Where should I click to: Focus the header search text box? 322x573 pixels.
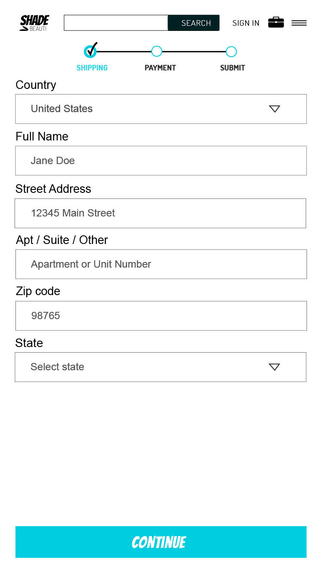click(116, 23)
